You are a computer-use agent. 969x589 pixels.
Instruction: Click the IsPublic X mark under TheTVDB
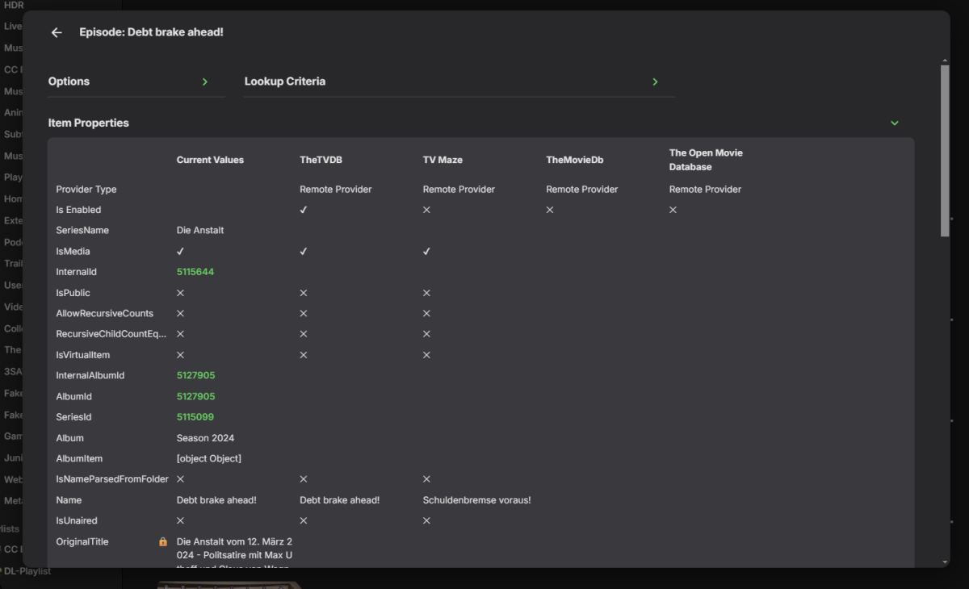(x=304, y=293)
